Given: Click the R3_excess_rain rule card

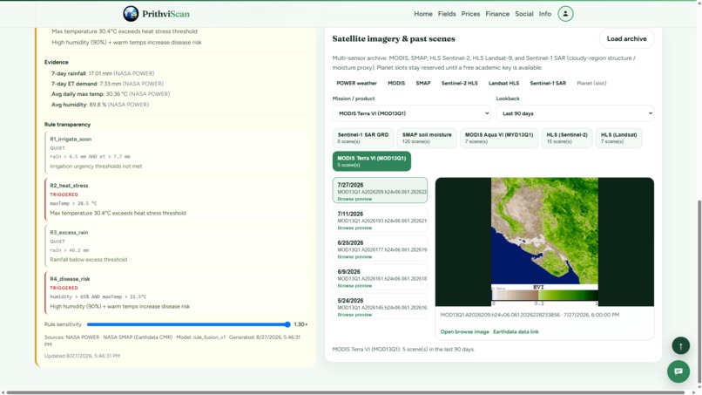Looking at the screenshot, I should [176, 246].
